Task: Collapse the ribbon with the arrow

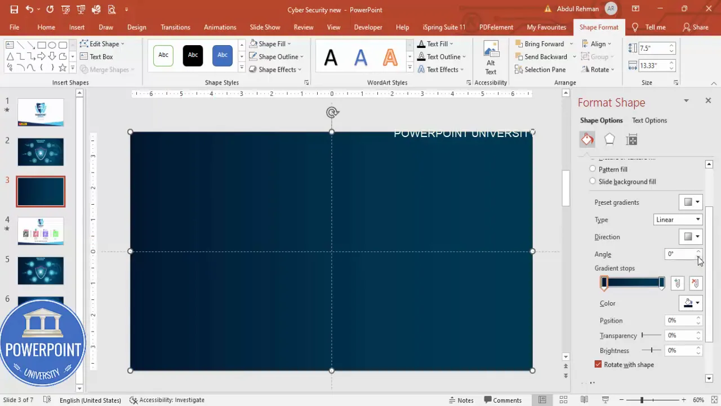Action: (x=714, y=83)
